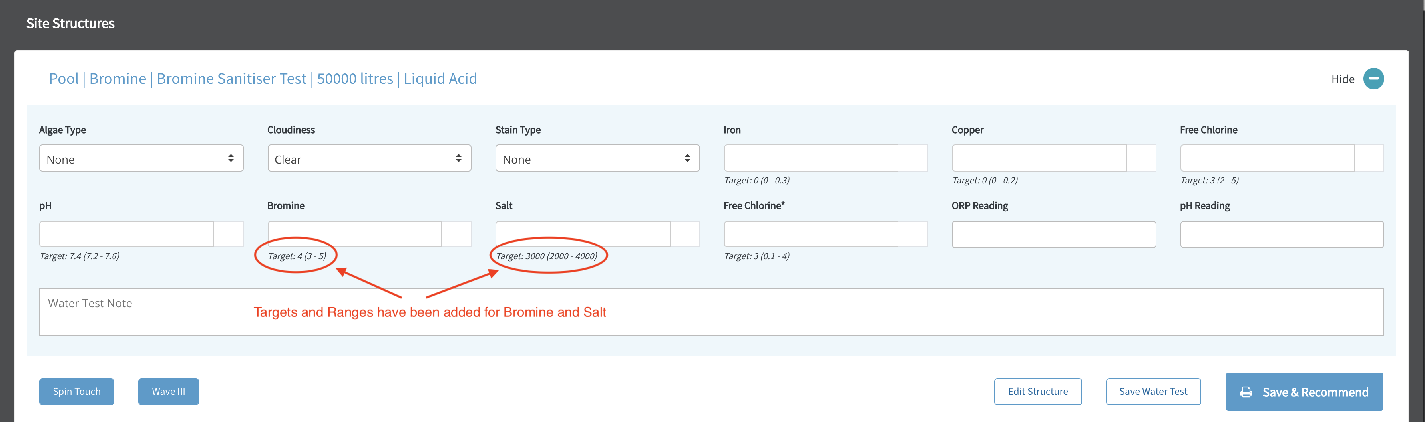Click the Free Chlorine* input field
Viewport: 1425px width, 422px height.
(810, 234)
